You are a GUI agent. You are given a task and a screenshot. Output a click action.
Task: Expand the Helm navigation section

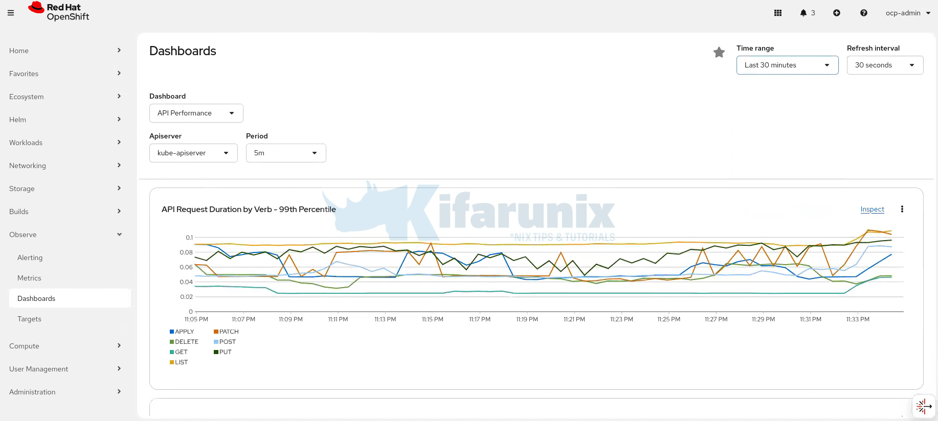point(65,120)
